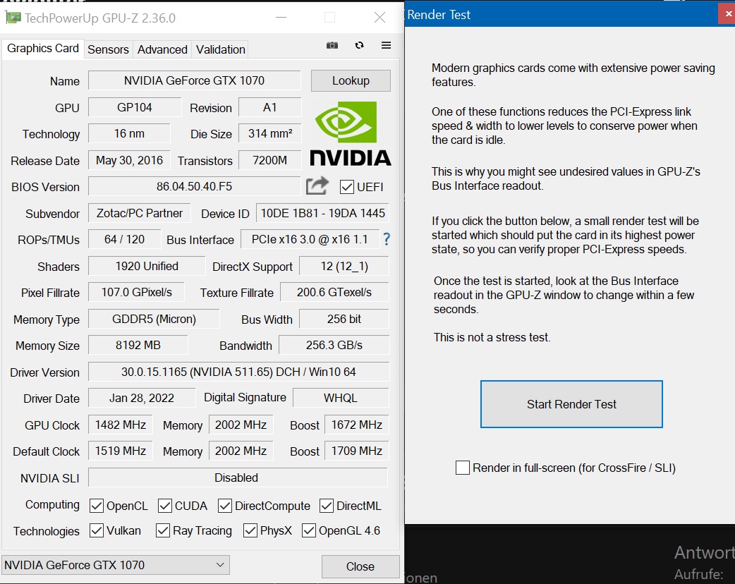
Task: Click the Transistors field 7200M
Action: 269,160
